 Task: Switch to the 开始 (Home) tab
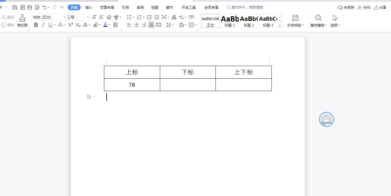pyautogui.click(x=74, y=7)
